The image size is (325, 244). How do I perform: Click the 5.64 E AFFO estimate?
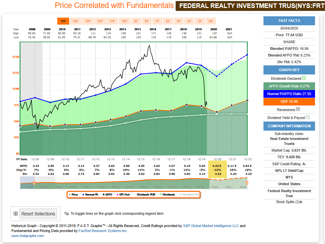pos(247,166)
